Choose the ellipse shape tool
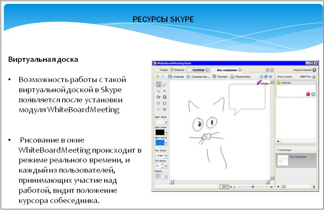 158,103
